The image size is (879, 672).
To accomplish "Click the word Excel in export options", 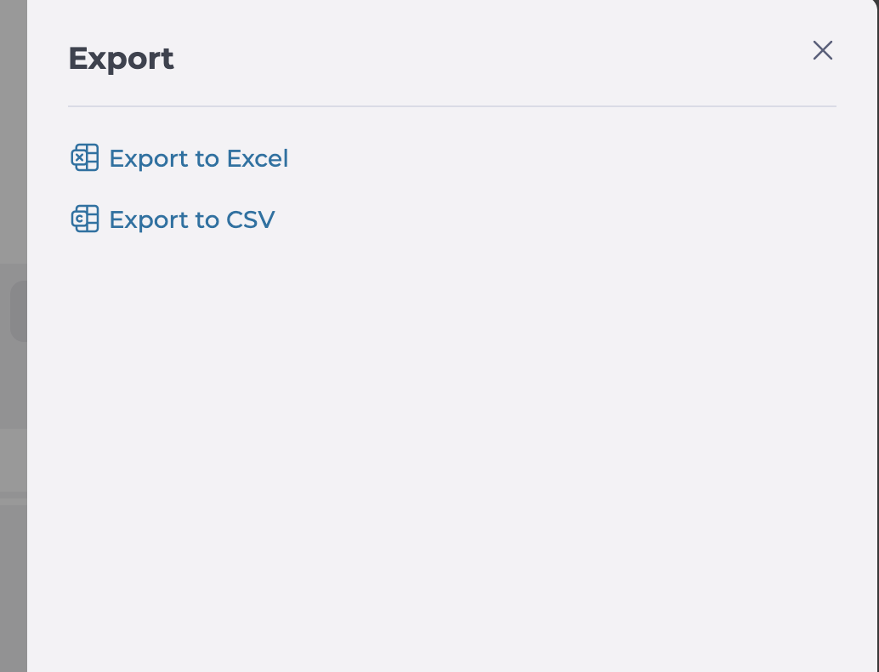I will pos(258,158).
